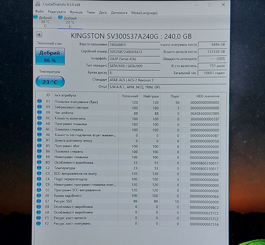Viewport: 265px width, 245px height.
Task: Click the status icon for attribute 01
Action: pos(40,101)
